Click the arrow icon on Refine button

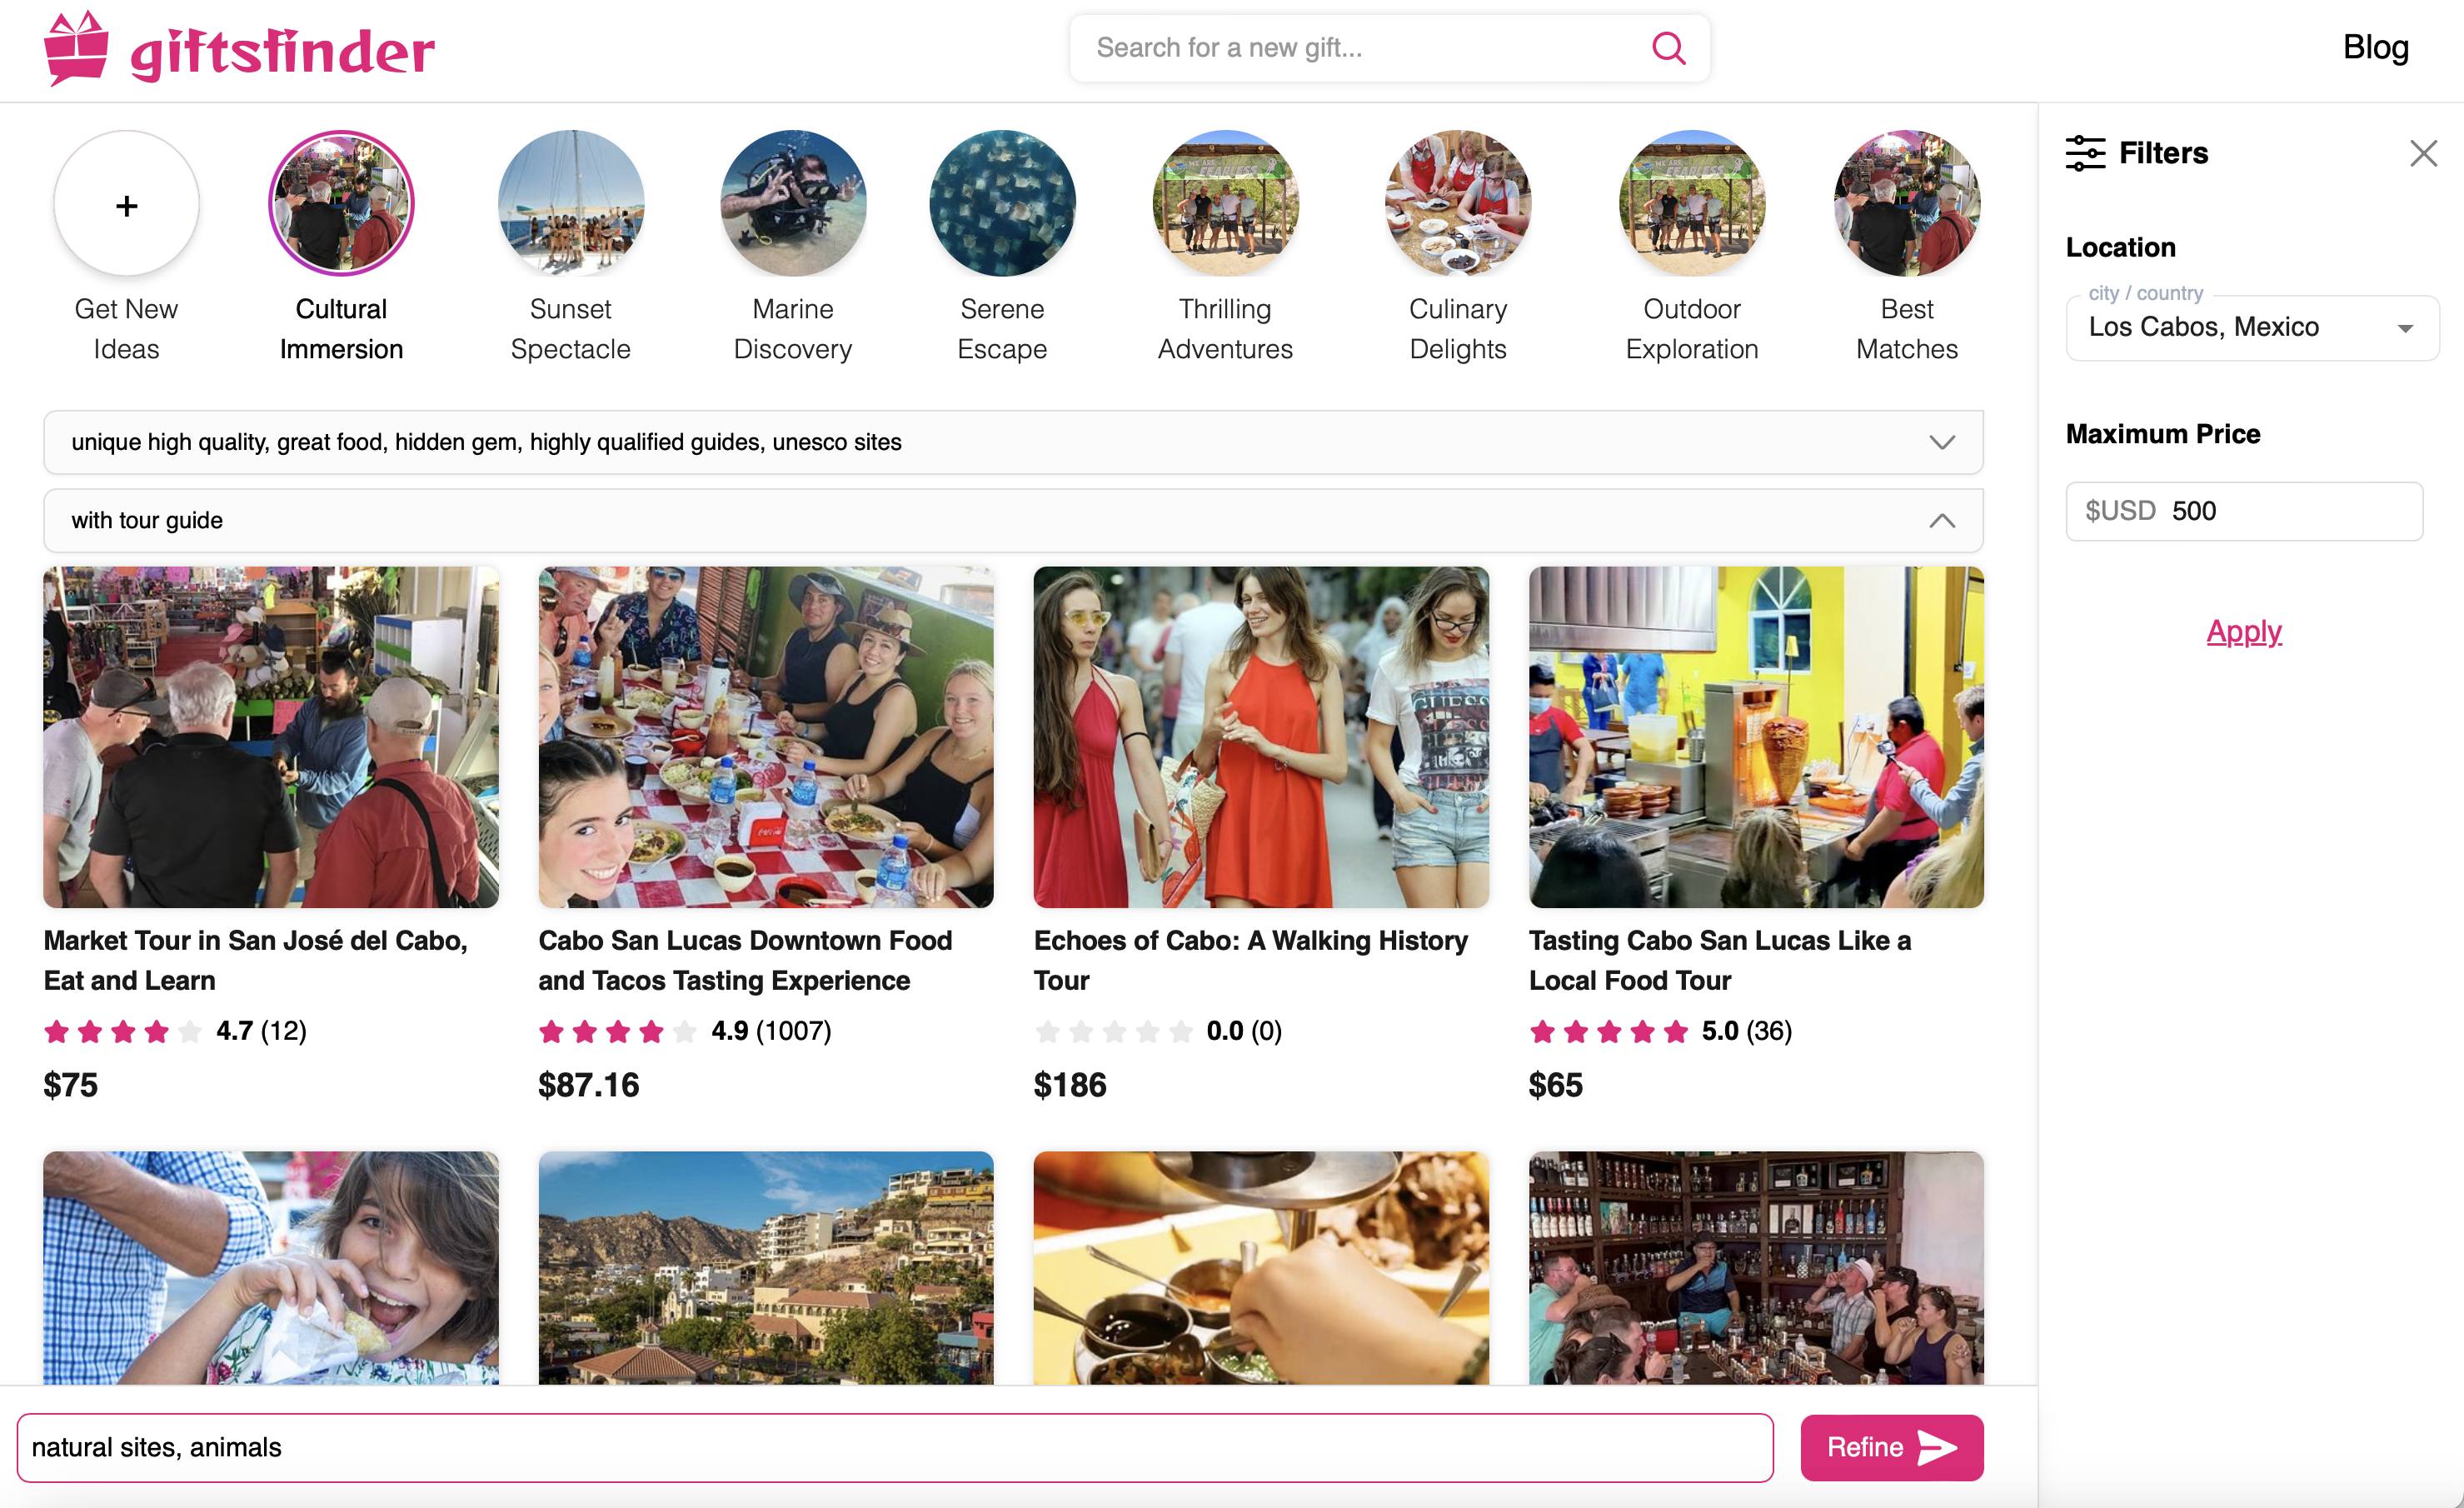click(x=1937, y=1447)
